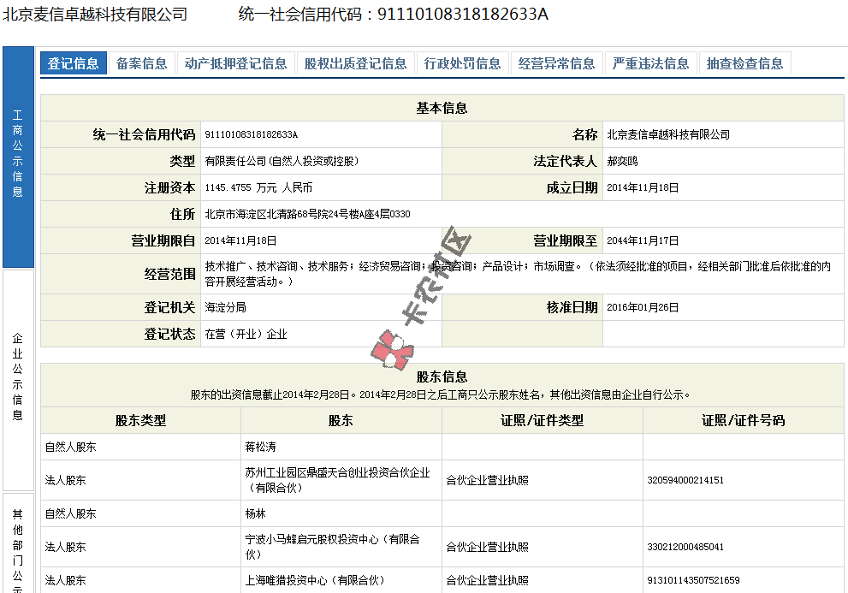Open the 经营异常信息 tab
This screenshot has height=593, width=848.
pyautogui.click(x=556, y=63)
